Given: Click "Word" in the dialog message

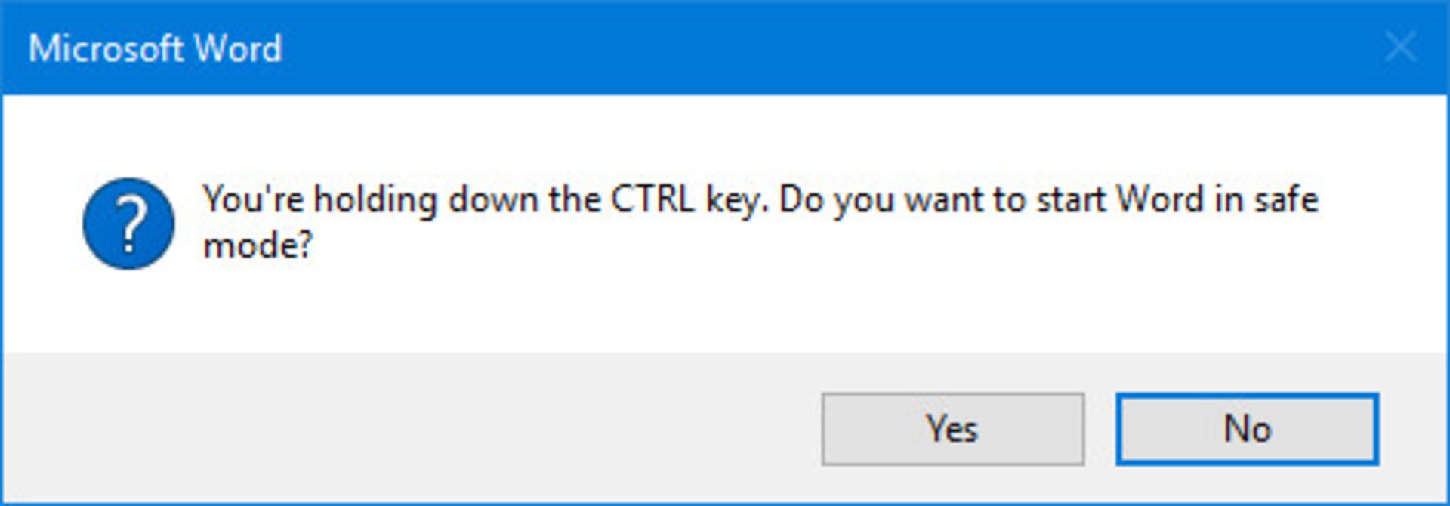Looking at the screenshot, I should pyautogui.click(x=1161, y=199).
